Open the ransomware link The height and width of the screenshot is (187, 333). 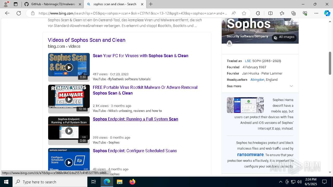coord(250,155)
